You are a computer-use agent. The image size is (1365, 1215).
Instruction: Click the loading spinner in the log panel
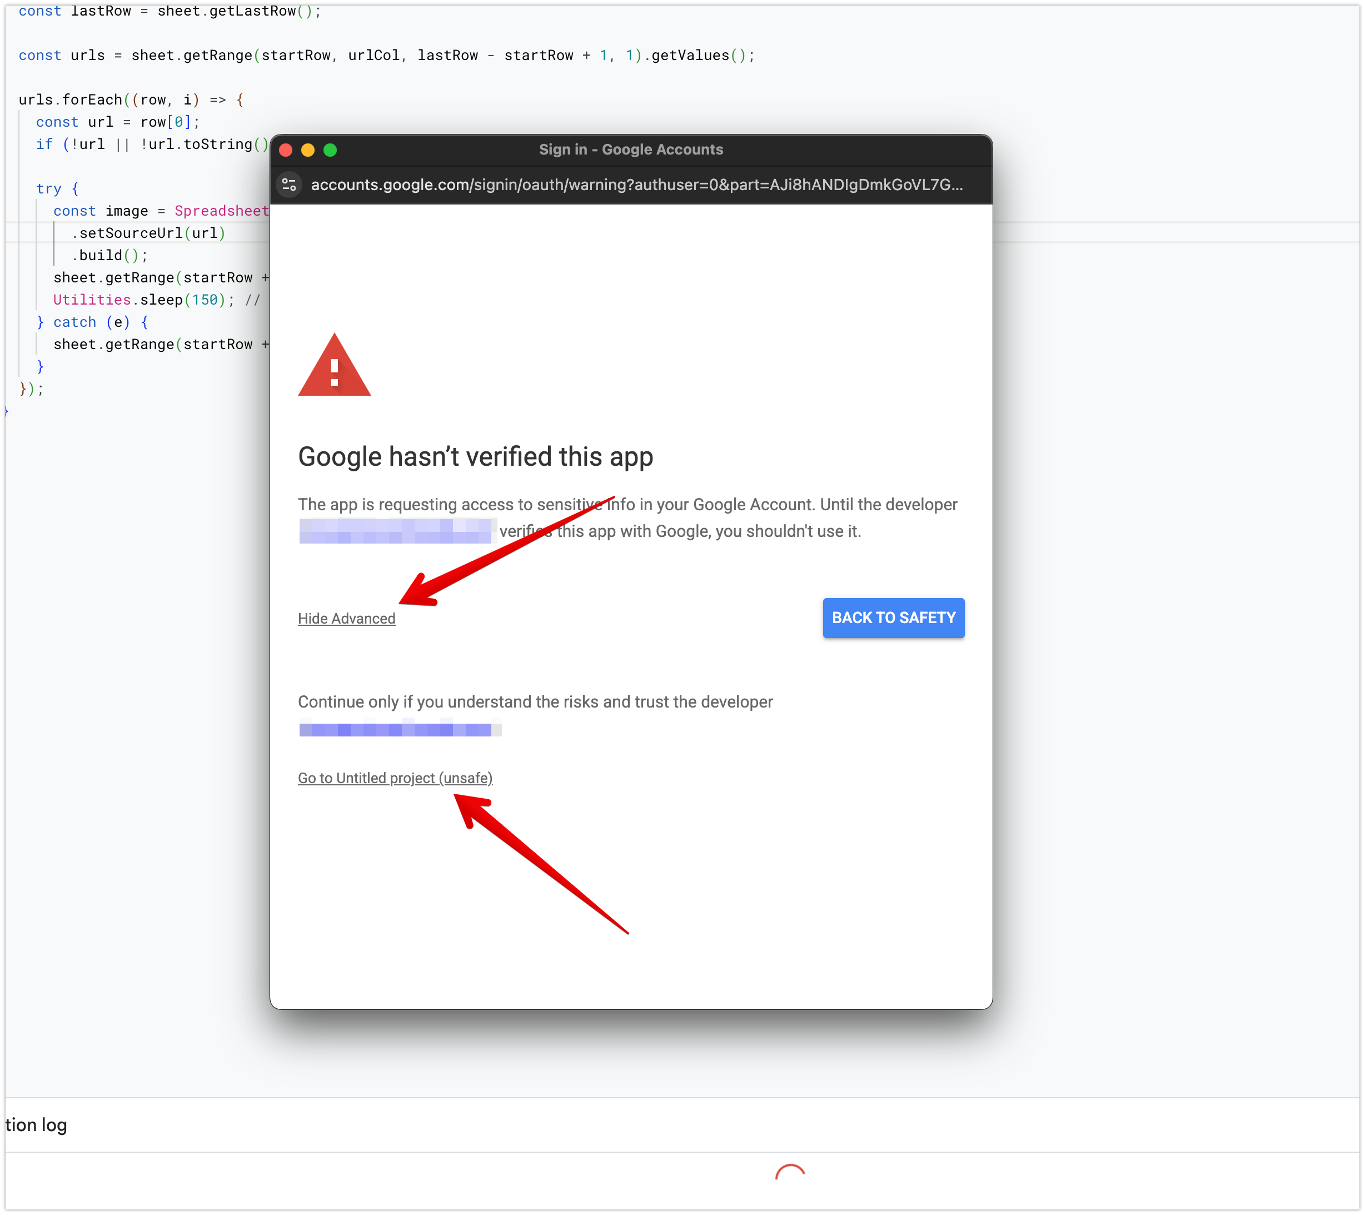click(790, 1173)
